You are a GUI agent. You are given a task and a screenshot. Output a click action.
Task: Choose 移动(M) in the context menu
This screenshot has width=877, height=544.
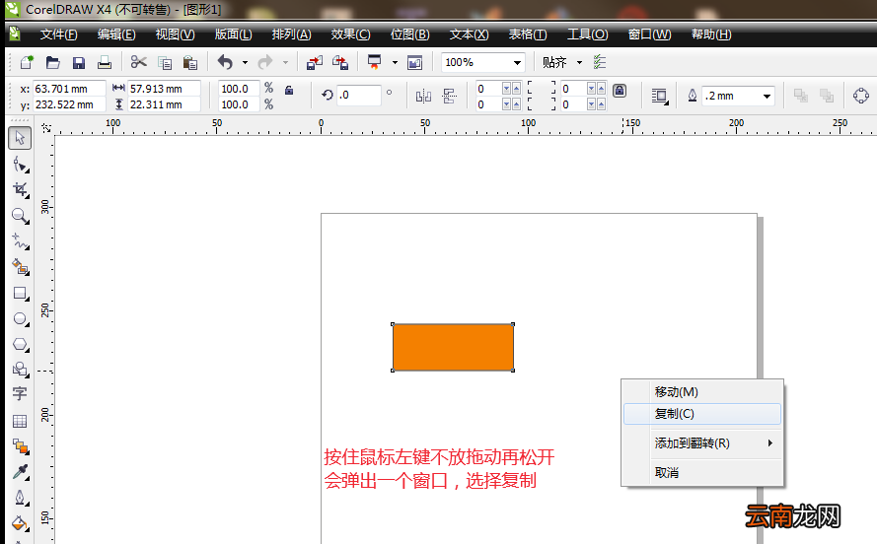[702, 392]
